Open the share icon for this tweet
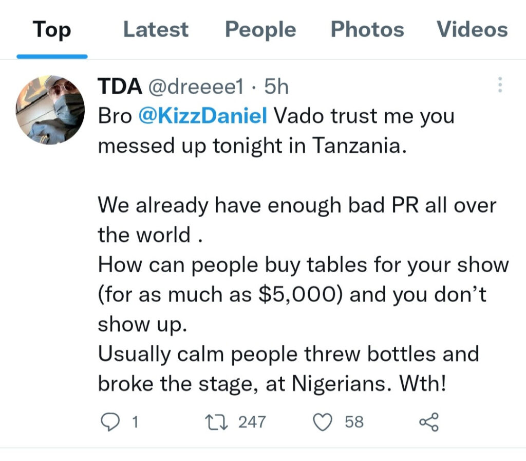This screenshot has width=526, height=461. (x=429, y=422)
